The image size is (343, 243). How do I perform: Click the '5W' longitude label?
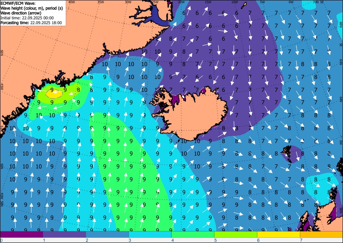coord(262,2)
